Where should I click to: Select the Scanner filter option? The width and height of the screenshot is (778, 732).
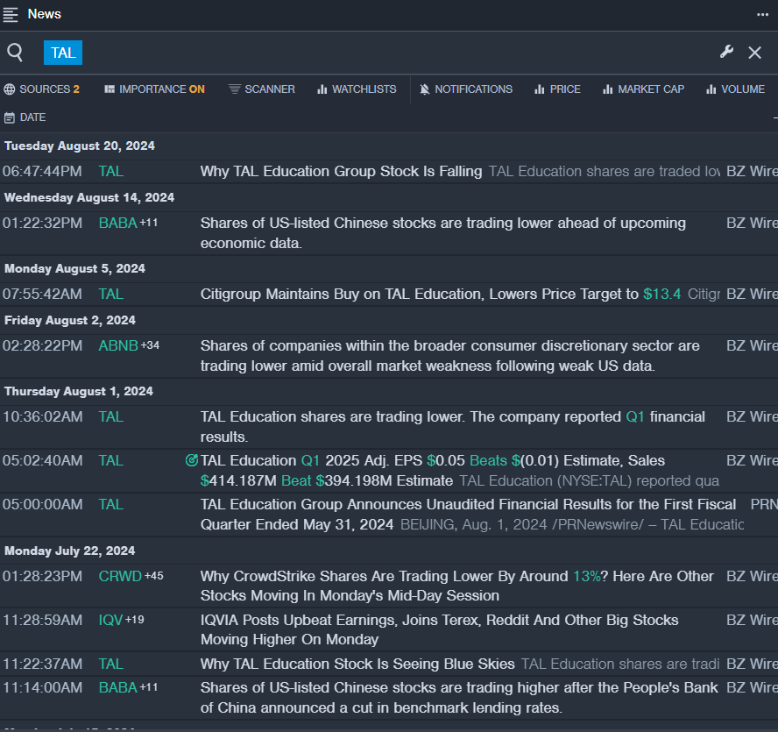tap(261, 89)
